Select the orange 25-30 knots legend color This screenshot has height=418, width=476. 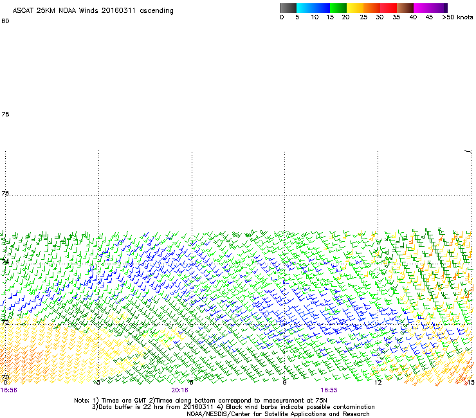[x=372, y=8]
